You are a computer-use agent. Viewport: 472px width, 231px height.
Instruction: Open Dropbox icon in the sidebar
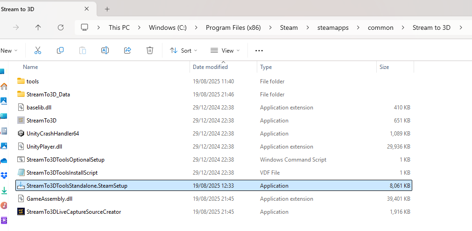4,176
